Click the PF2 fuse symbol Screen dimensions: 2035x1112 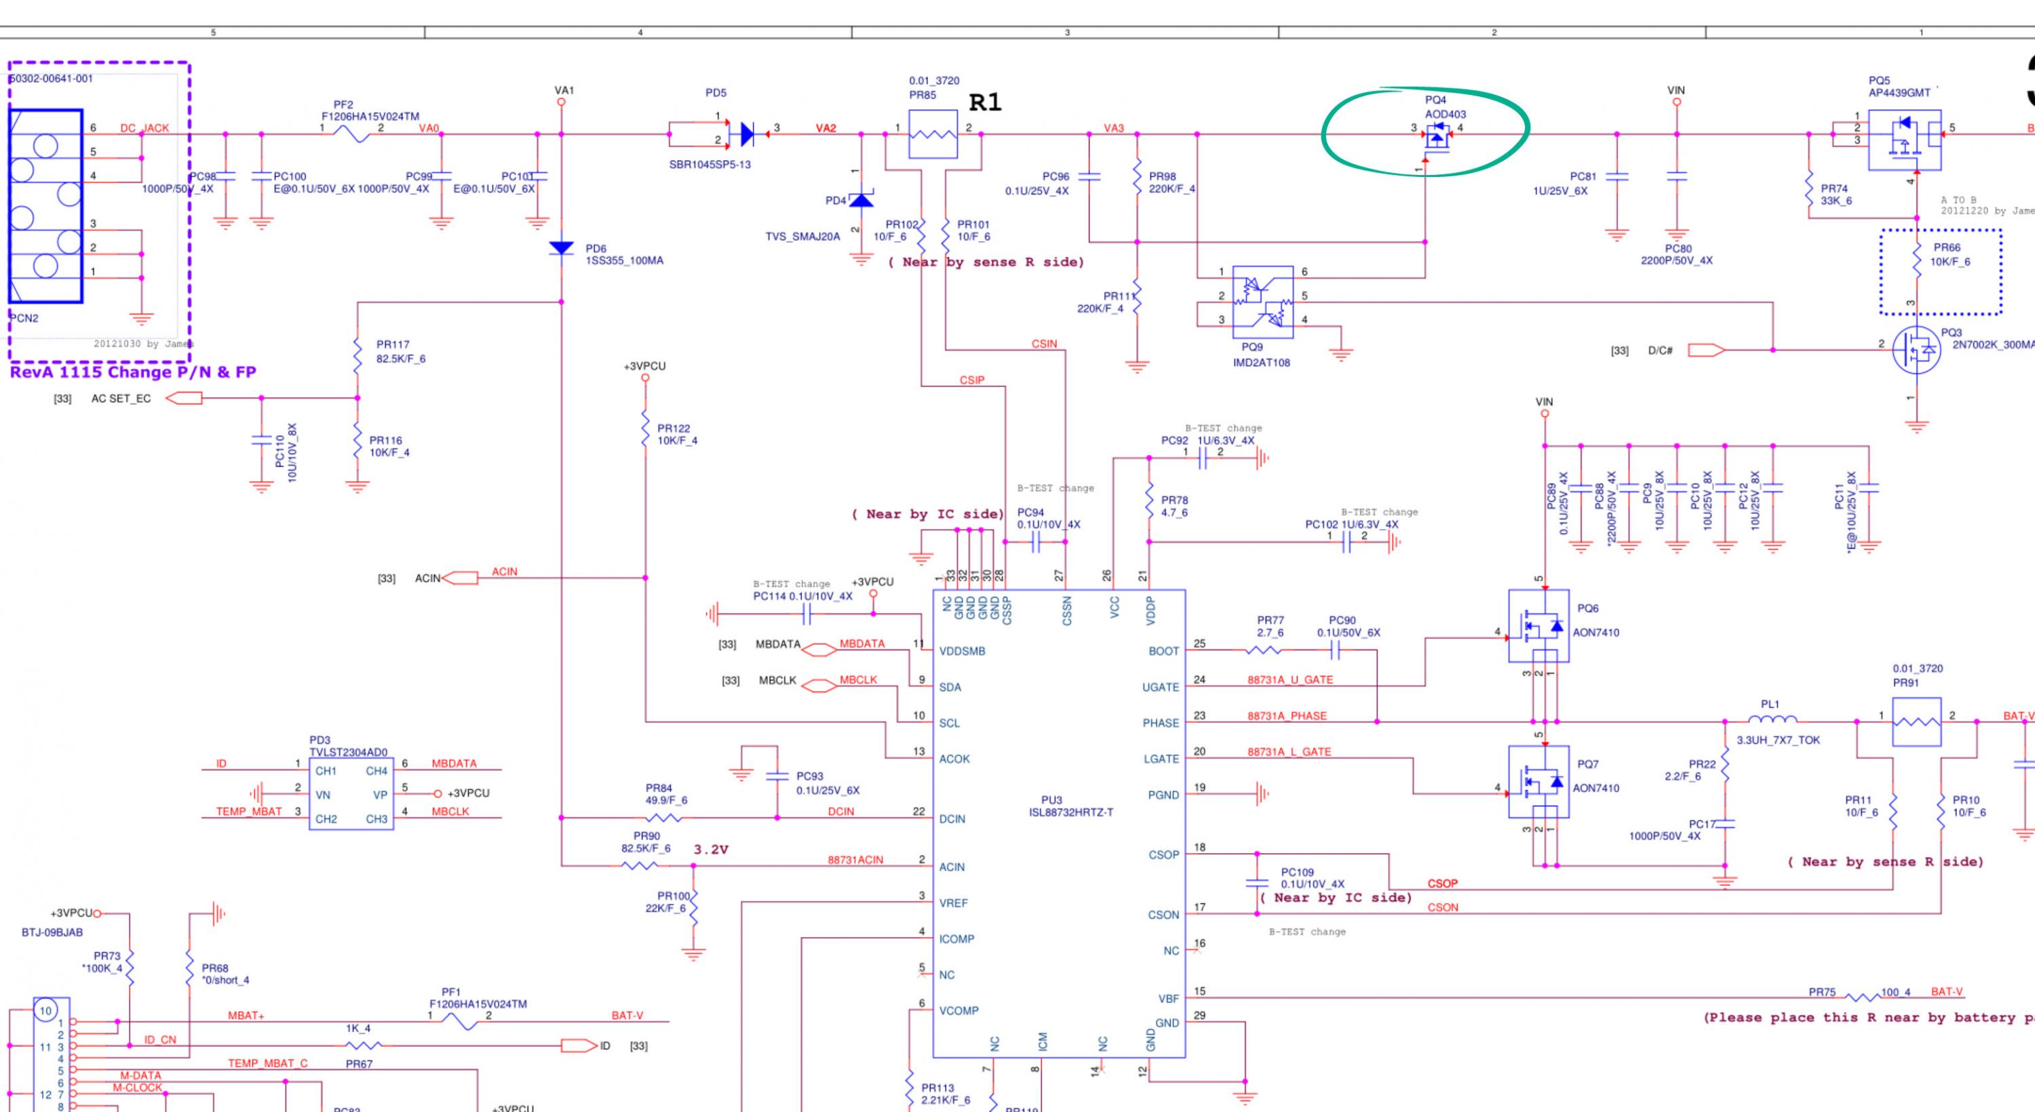[x=351, y=135]
